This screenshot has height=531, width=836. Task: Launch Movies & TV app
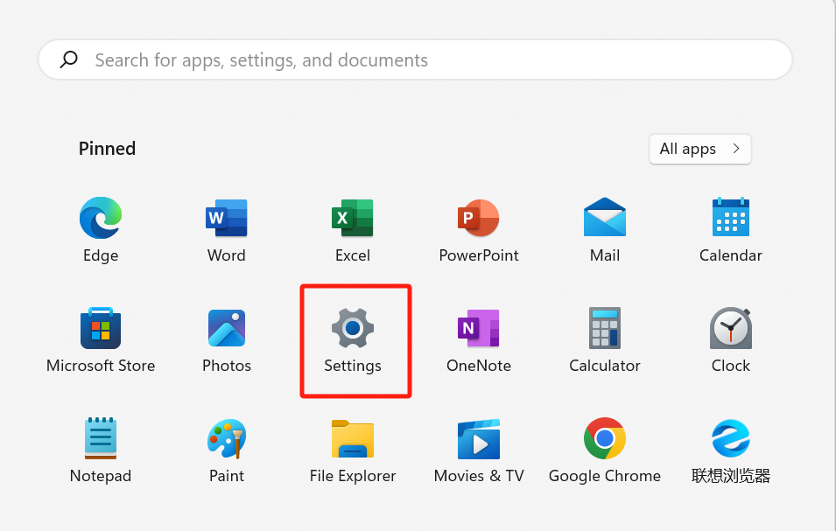(479, 438)
